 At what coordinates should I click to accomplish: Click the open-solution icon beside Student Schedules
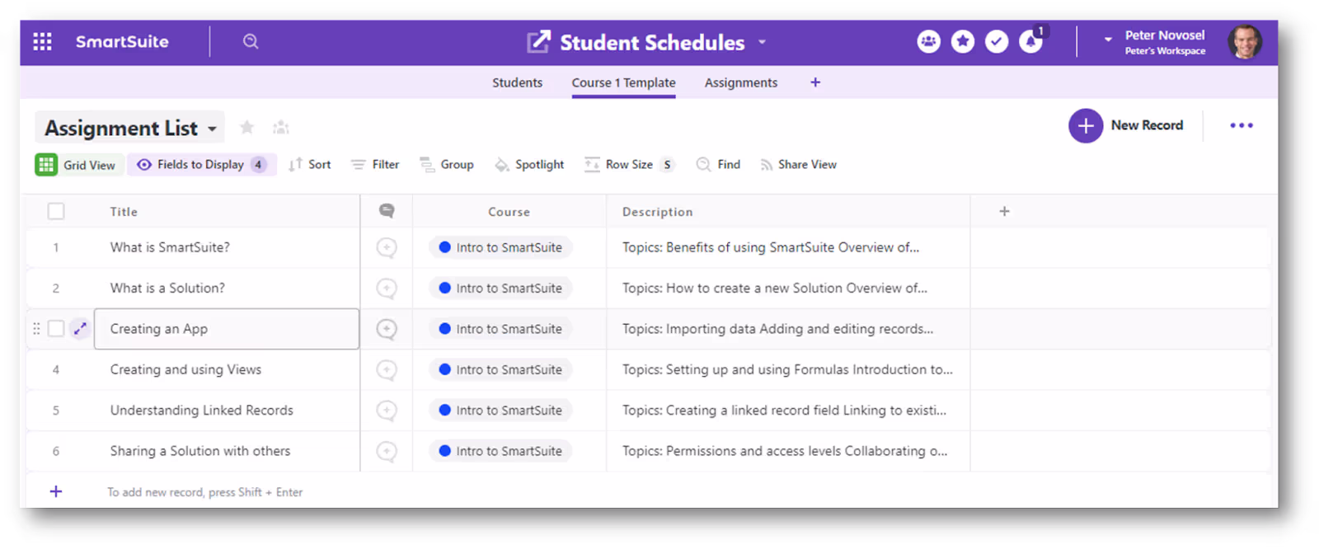[x=538, y=41]
